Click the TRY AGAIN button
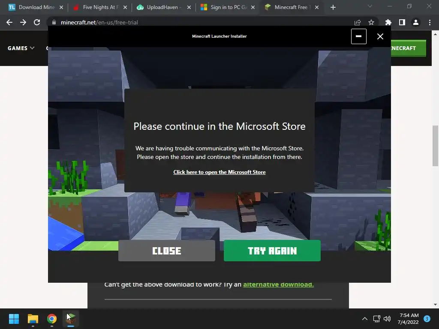 pos(272,251)
